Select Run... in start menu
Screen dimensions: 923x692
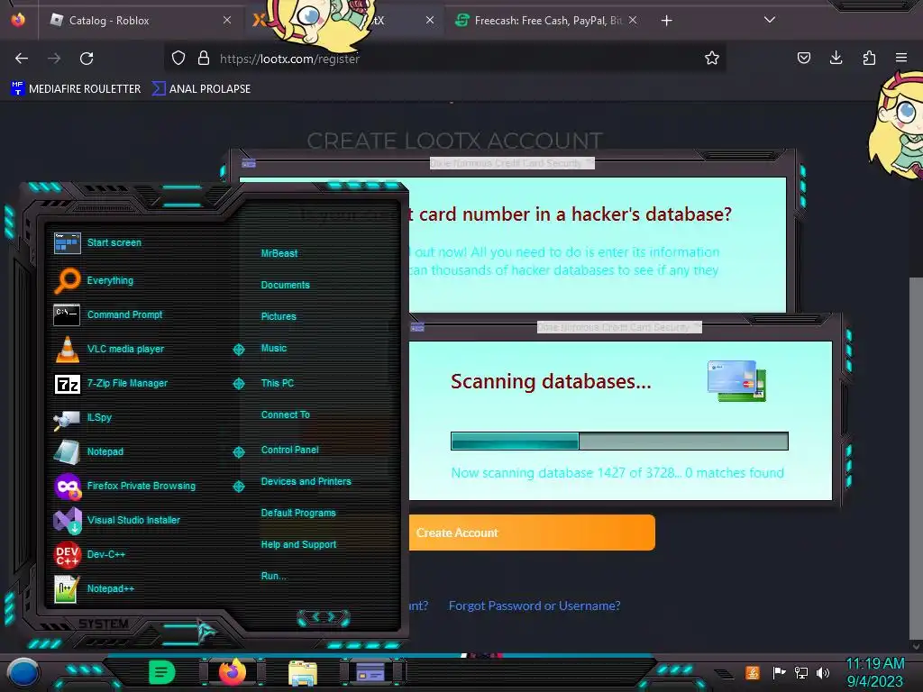273,576
